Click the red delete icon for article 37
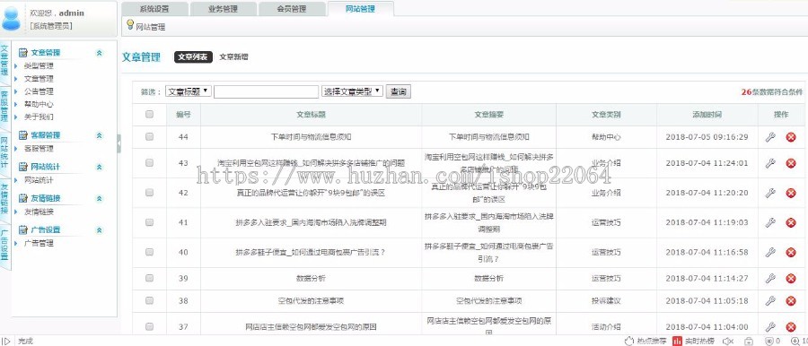Screen dimensions: 808x346 [790, 326]
